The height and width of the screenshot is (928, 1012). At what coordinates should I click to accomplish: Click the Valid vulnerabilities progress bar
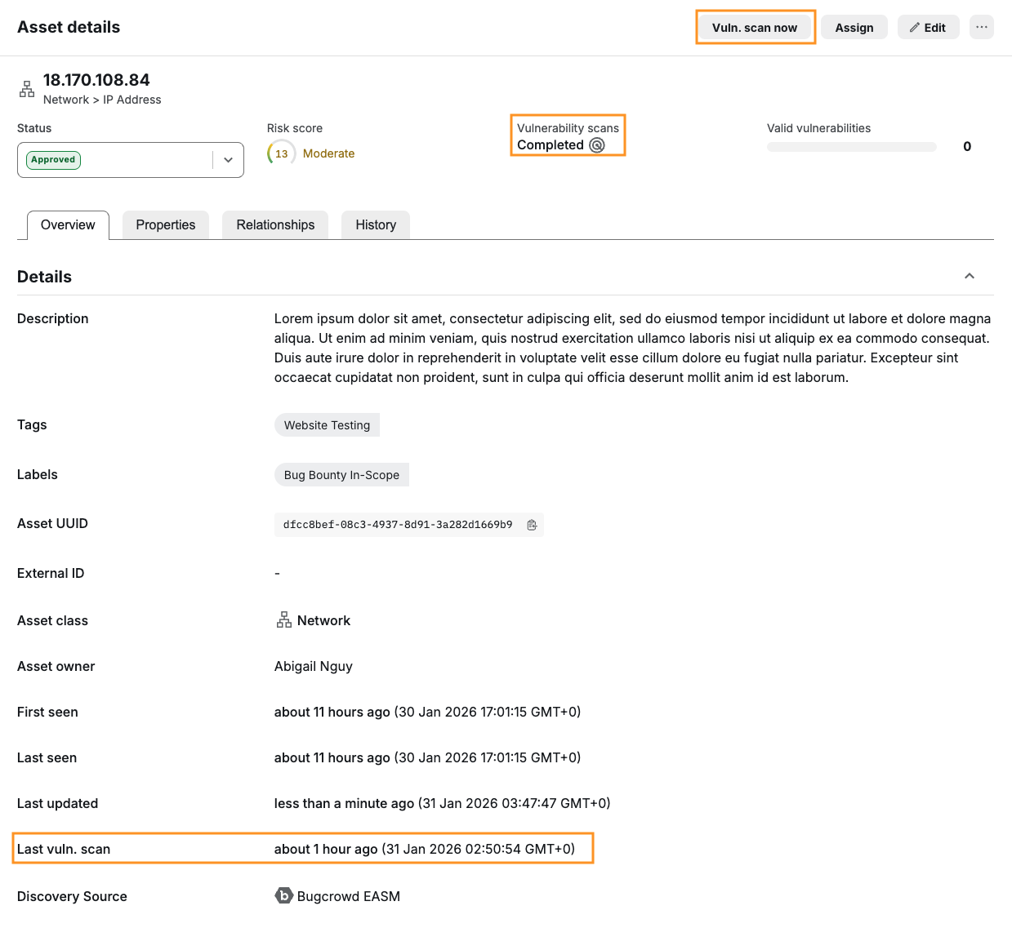851,147
